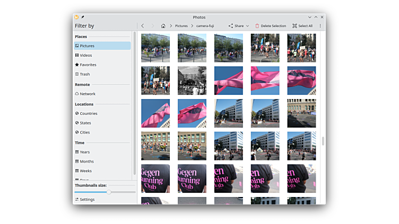Click the home icon in breadcrumb

coord(163,26)
